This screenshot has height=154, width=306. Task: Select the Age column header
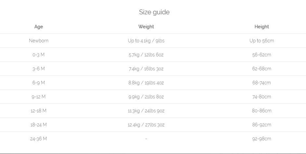click(x=39, y=27)
